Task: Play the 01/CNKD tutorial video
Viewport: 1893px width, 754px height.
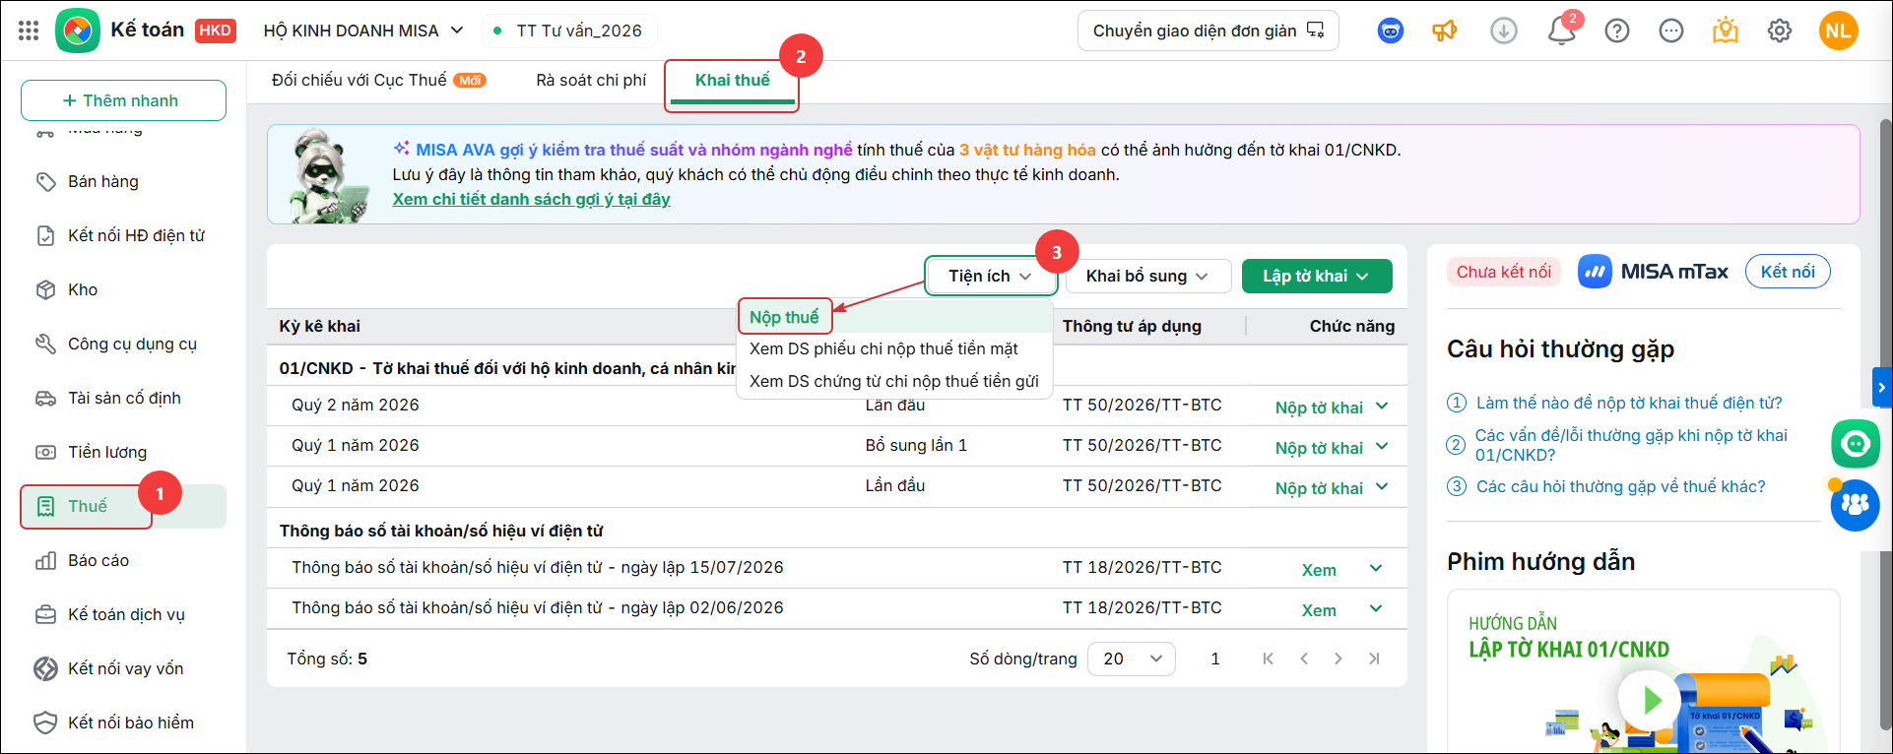Action: tap(1650, 700)
